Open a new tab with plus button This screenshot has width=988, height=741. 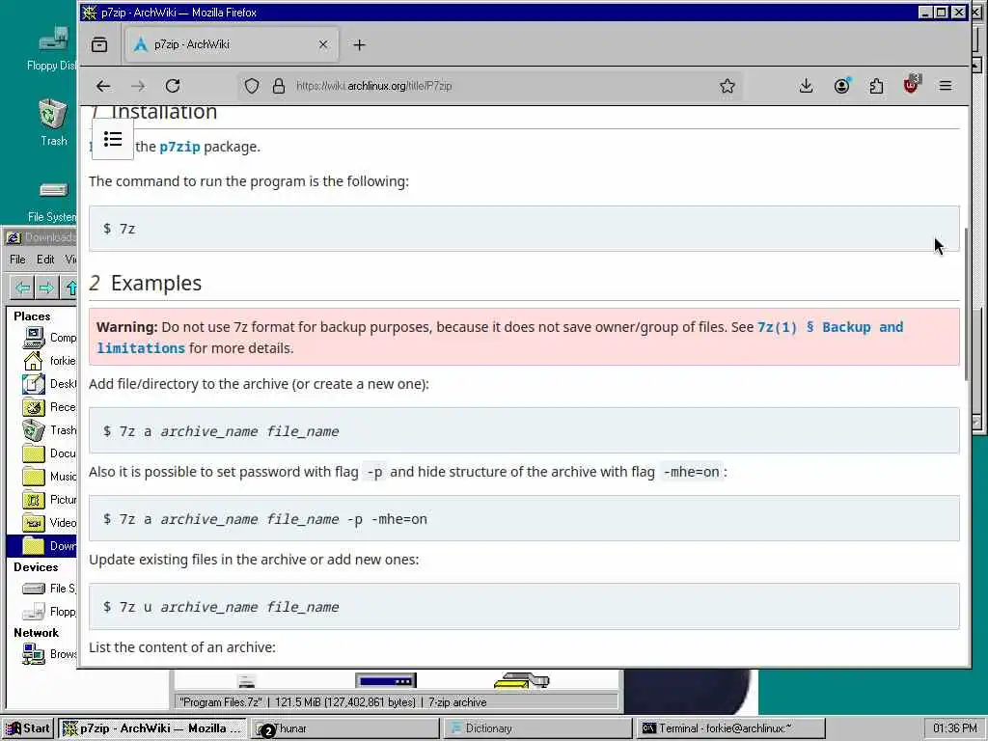[359, 44]
